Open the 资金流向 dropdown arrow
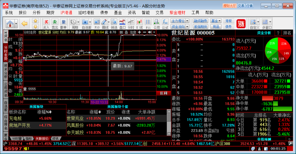 click(187, 27)
